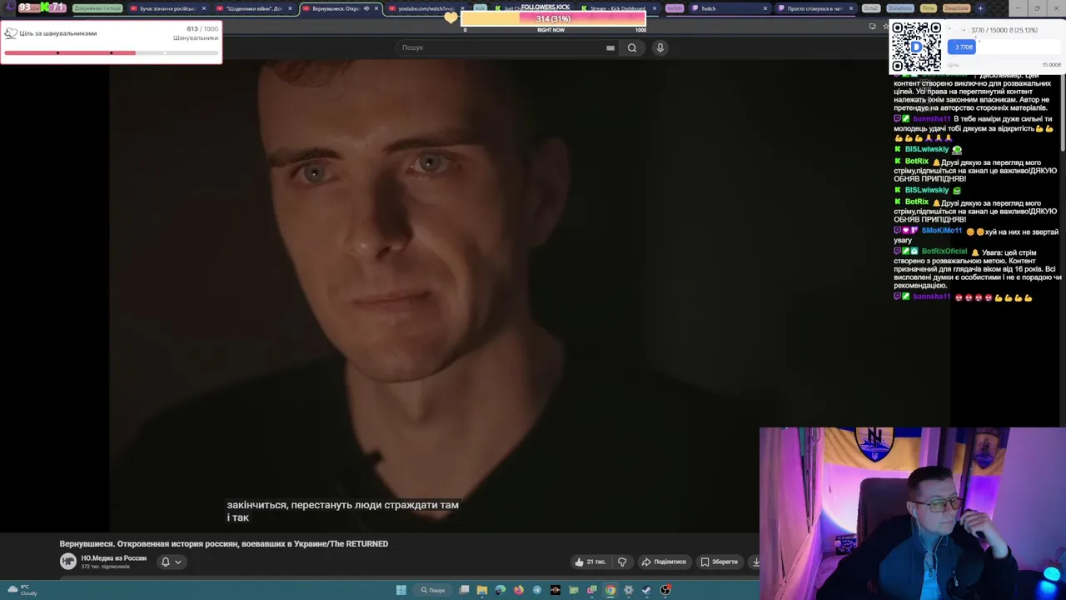Open the НО.Медиа из России channel name link
The image size is (1066, 600).
(x=113, y=558)
